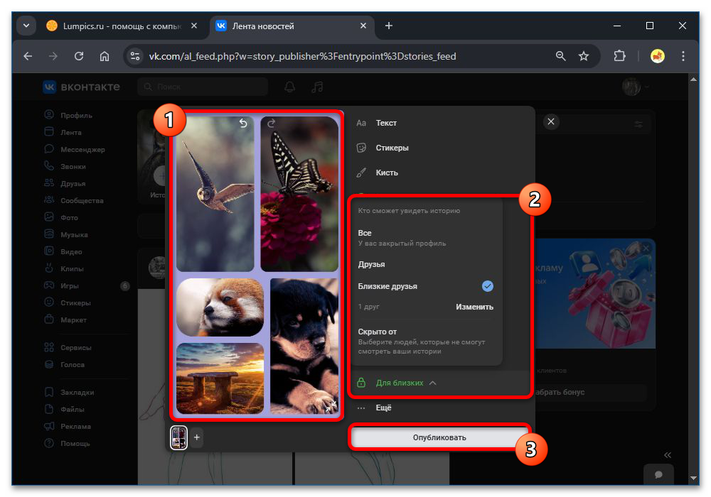Toggle 'Близкие друзья' checkmark option
This screenshot has width=711, height=497.
487,286
